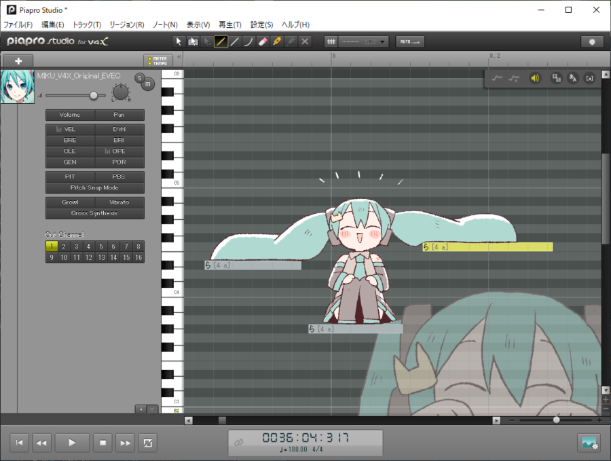Toggle the yellow speaker note preview

(535, 78)
